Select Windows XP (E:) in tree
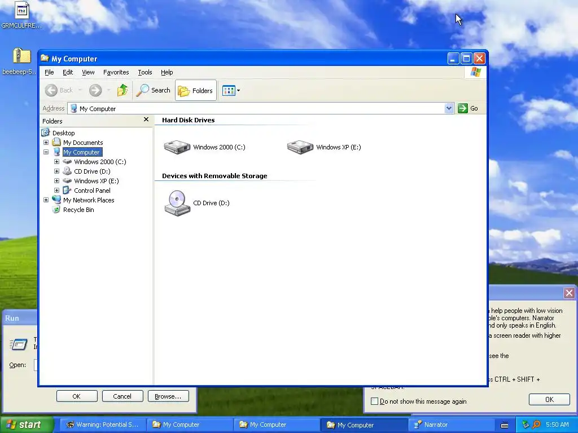This screenshot has width=578, height=433. [x=96, y=181]
